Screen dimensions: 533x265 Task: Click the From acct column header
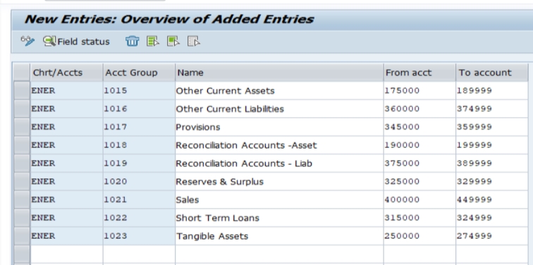pyautogui.click(x=419, y=73)
